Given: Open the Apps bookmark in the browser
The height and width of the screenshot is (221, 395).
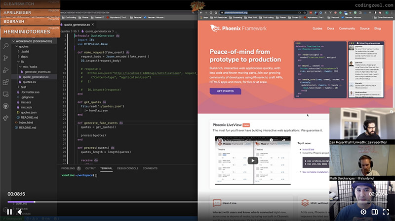Looking at the screenshot, I should pyautogui.click(x=204, y=18).
